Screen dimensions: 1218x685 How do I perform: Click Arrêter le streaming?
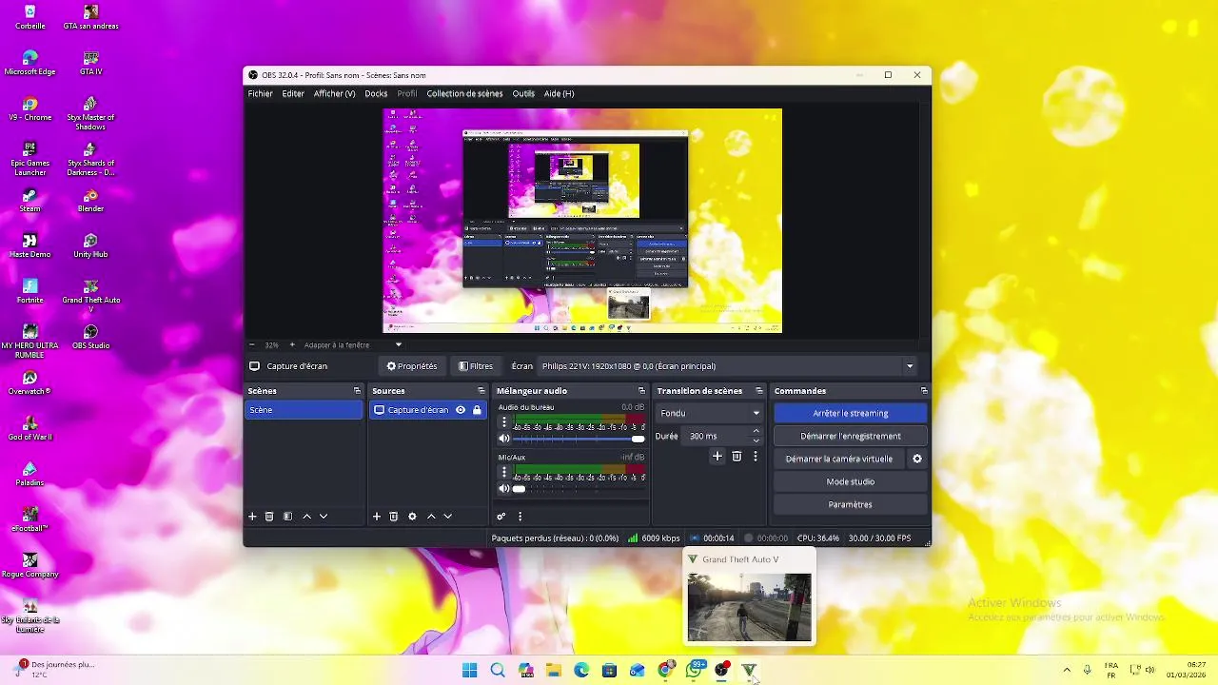click(851, 413)
